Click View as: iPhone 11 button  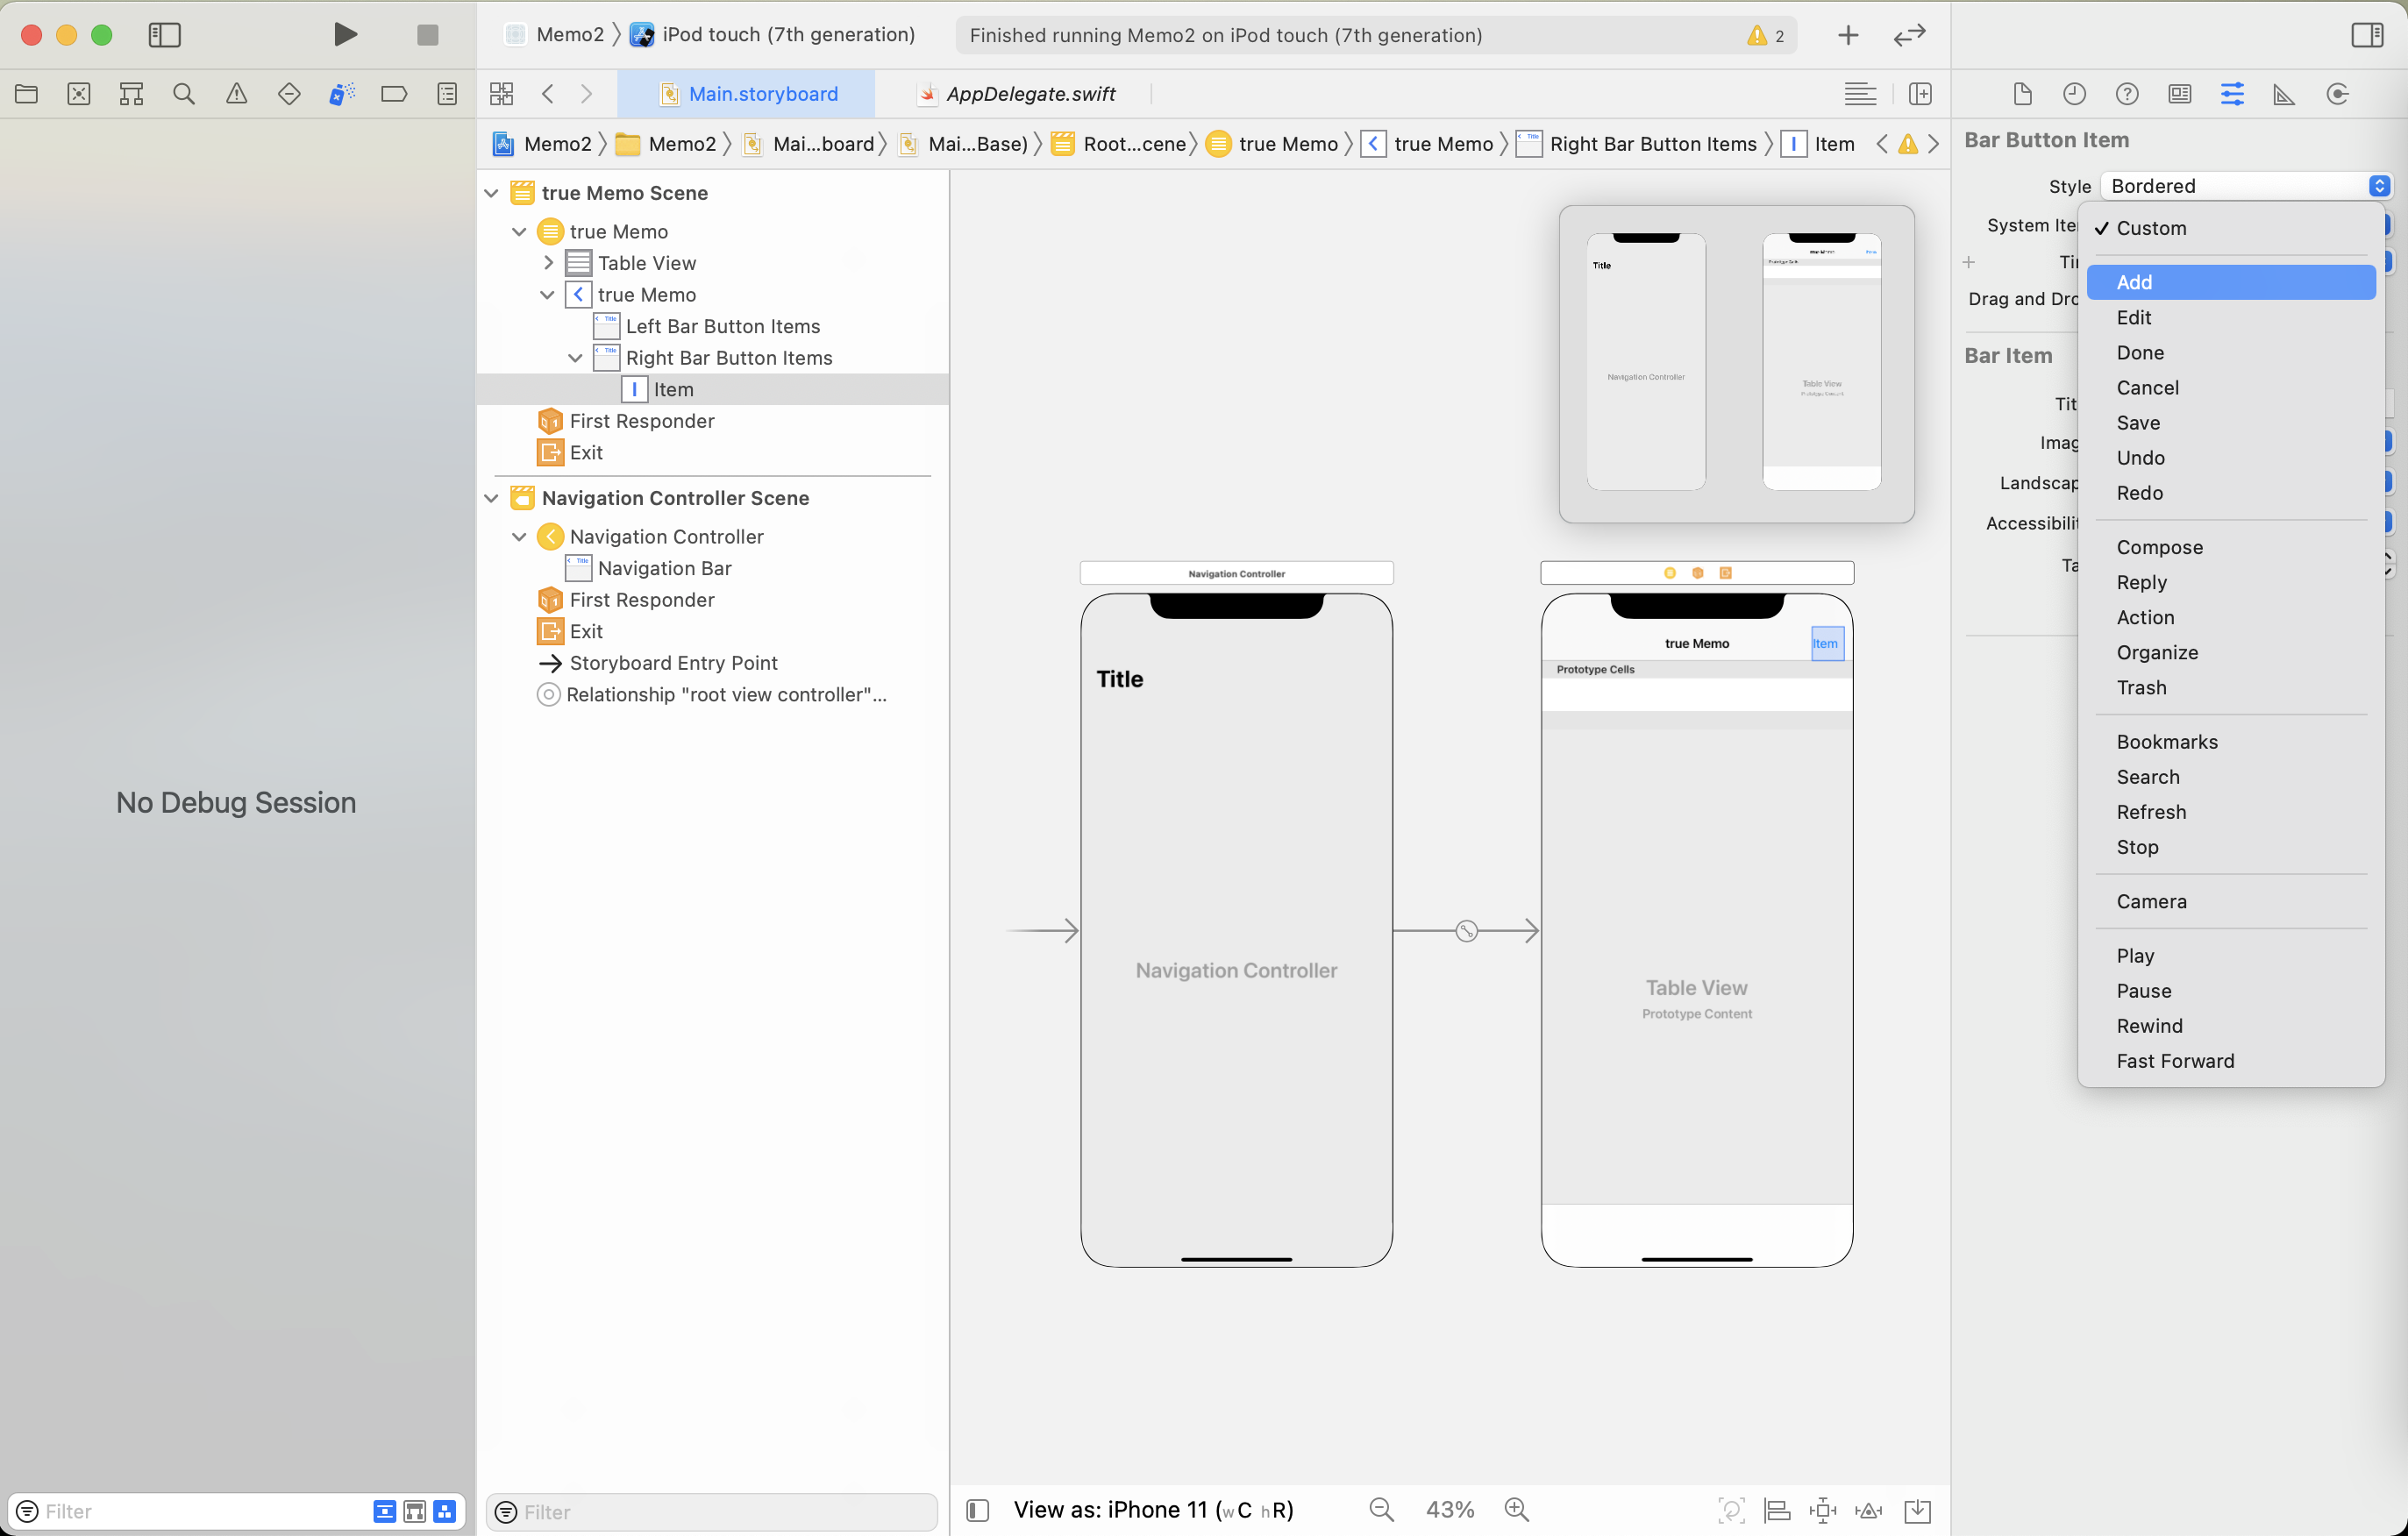click(x=1152, y=1509)
